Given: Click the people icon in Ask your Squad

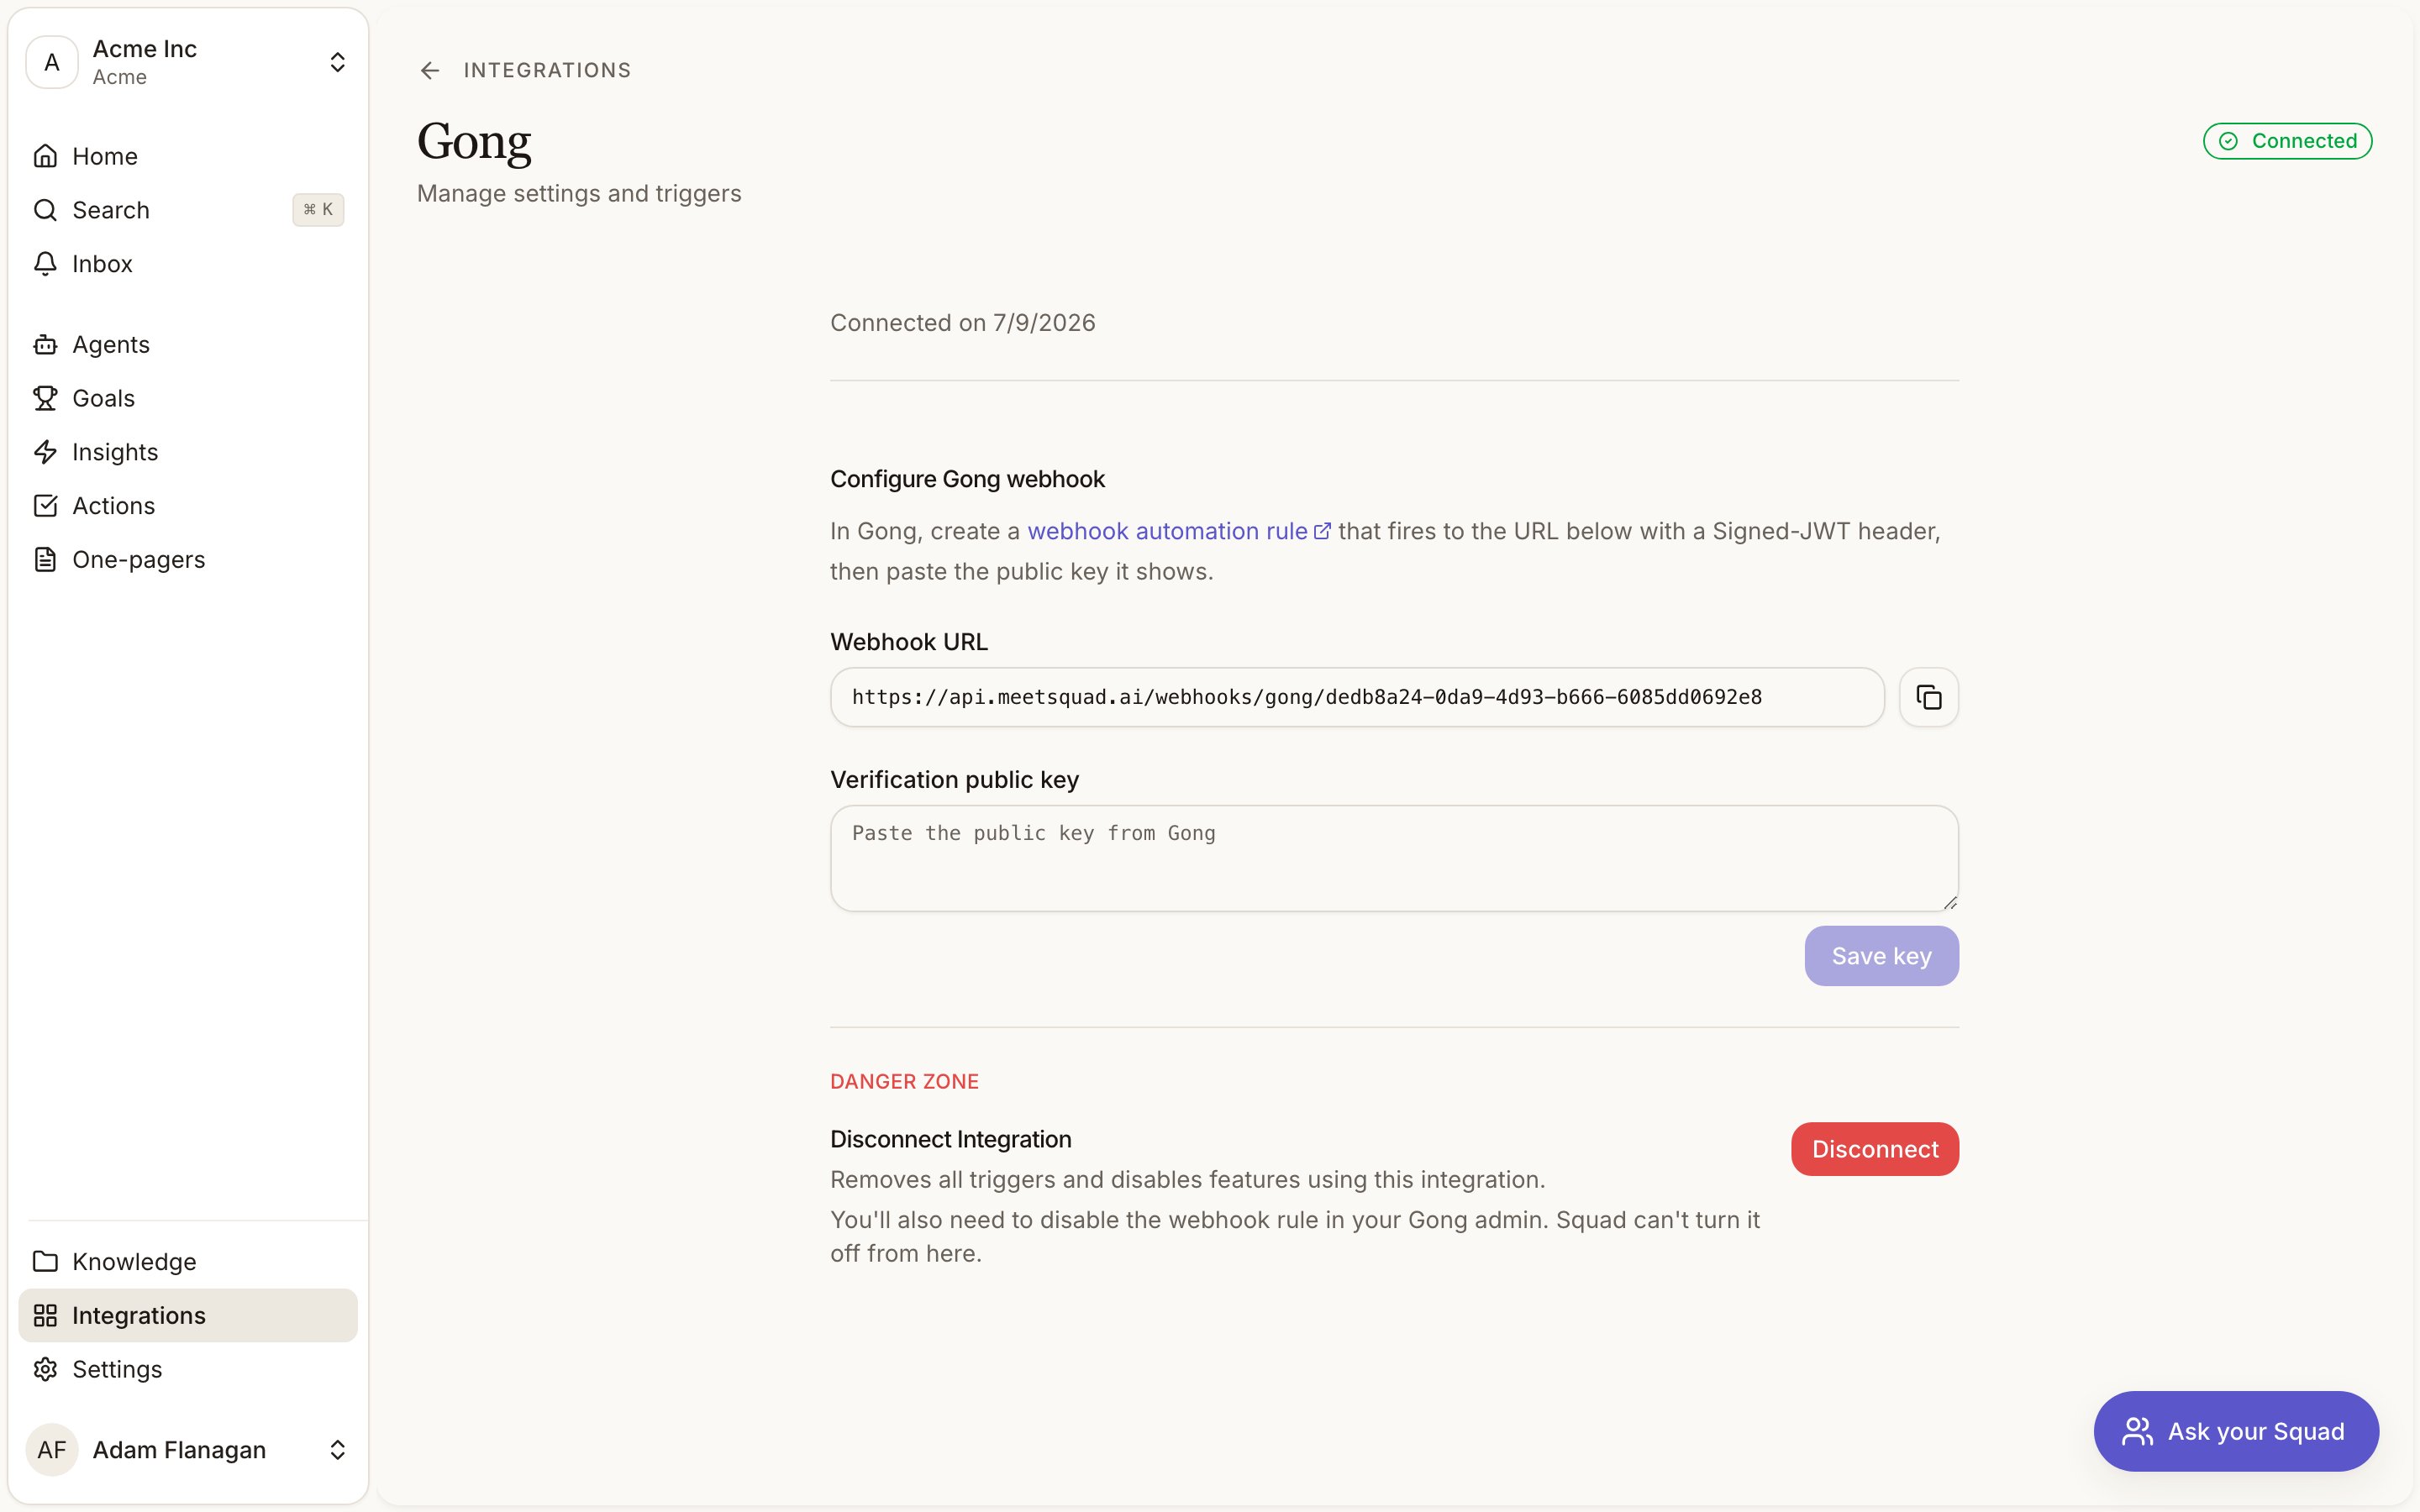Looking at the screenshot, I should 2137,1431.
